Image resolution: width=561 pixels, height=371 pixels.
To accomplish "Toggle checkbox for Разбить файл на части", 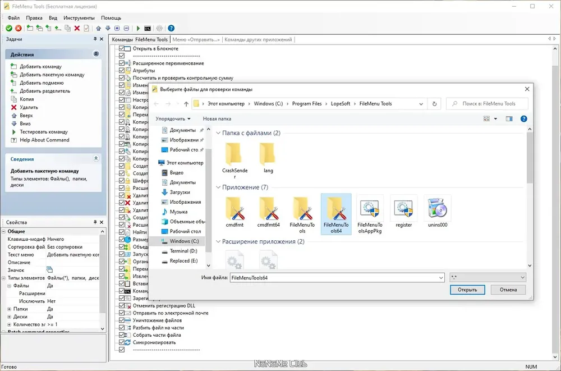I will (x=122, y=328).
